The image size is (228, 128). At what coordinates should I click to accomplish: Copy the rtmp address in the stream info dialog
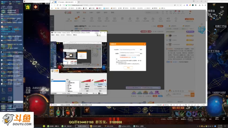(141, 49)
